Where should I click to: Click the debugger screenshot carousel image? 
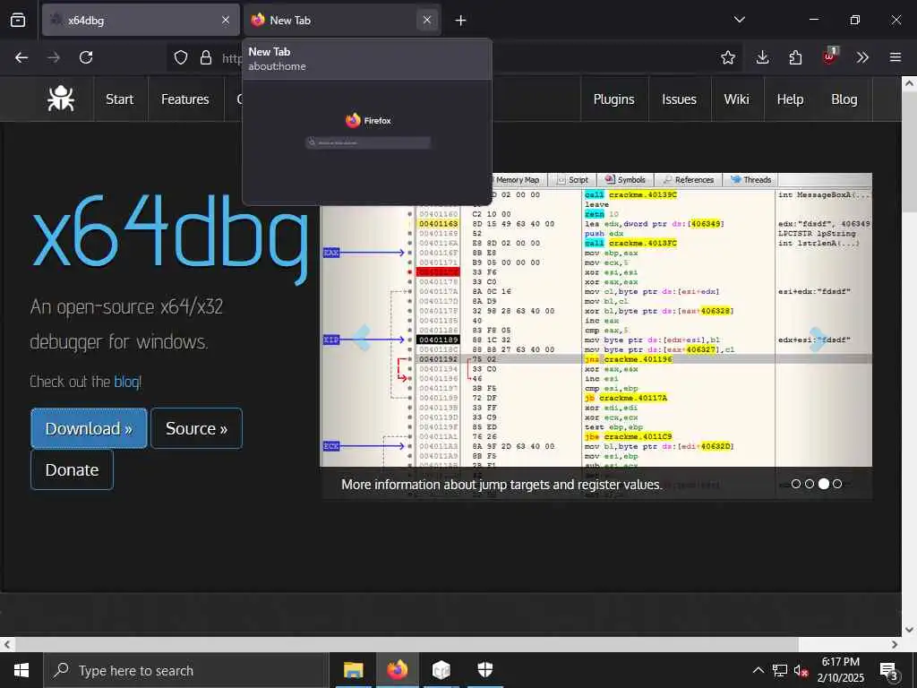pyautogui.click(x=596, y=336)
